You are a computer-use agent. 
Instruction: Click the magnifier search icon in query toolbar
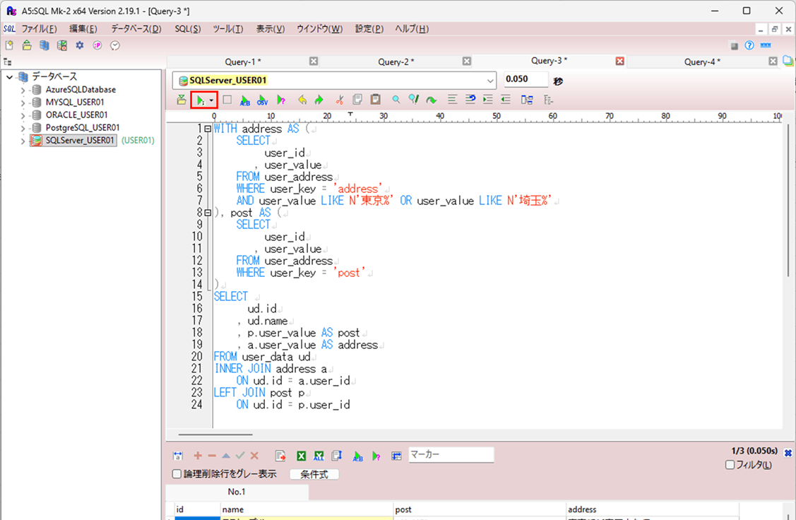pos(396,100)
